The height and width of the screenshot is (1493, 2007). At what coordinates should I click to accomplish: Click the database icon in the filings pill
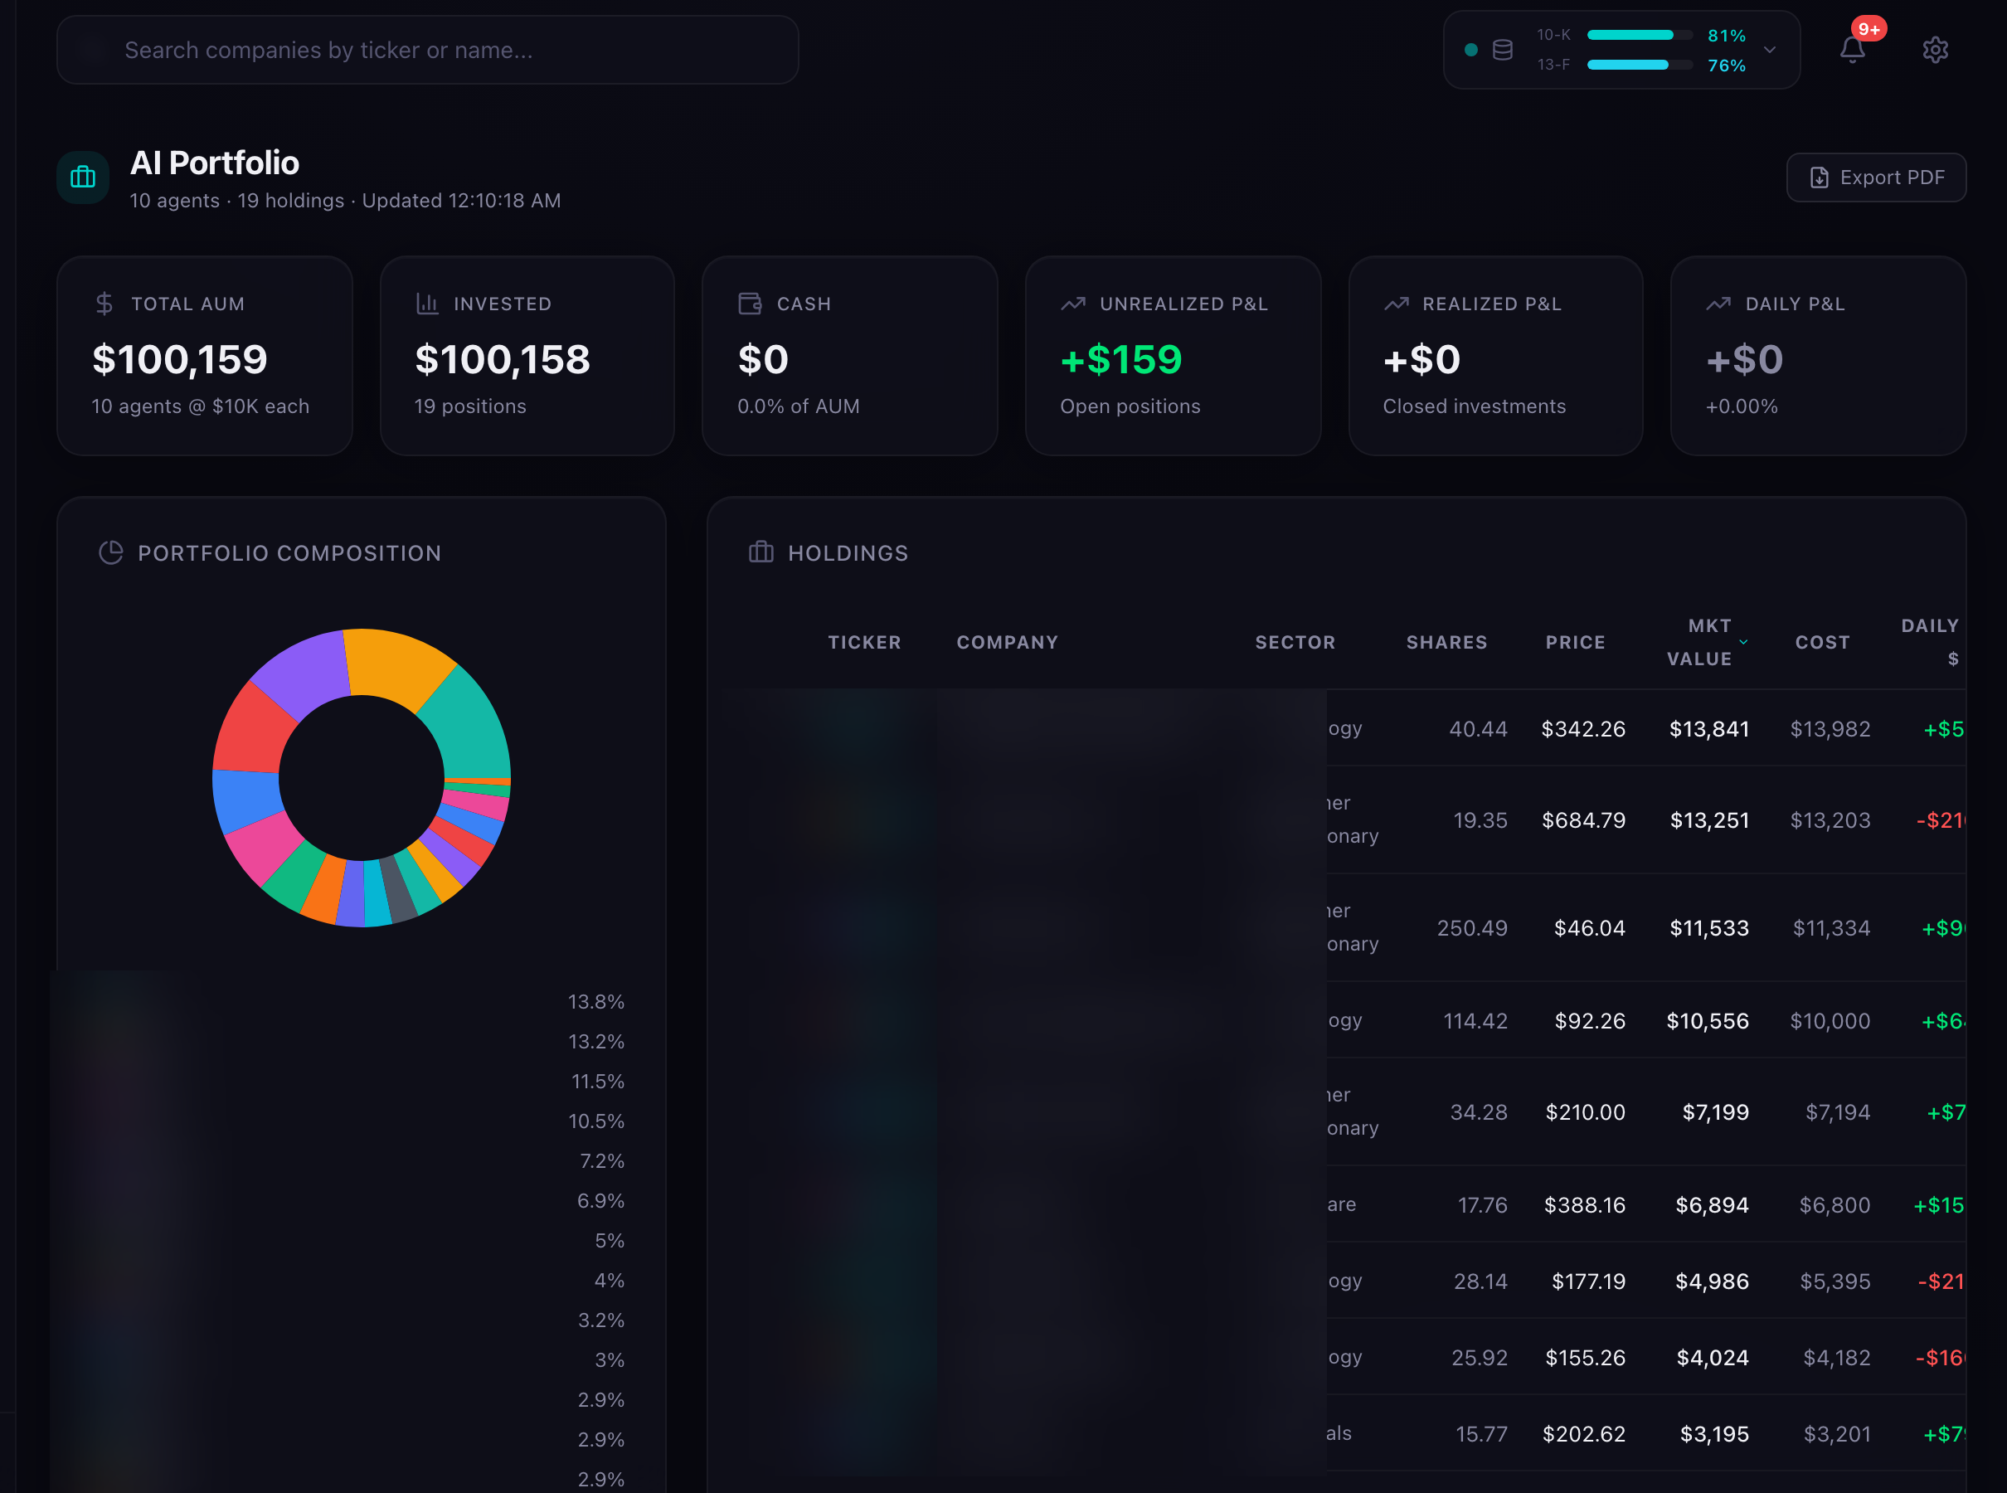click(x=1503, y=50)
